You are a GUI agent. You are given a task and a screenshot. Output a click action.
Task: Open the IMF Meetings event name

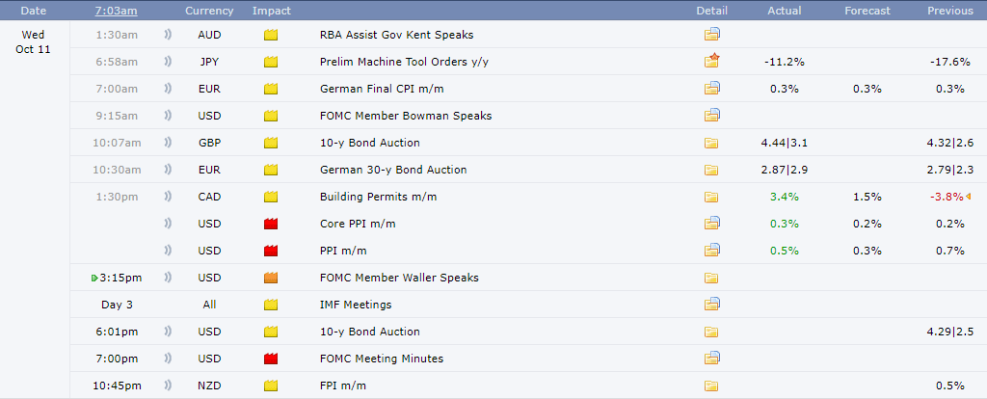coord(356,305)
